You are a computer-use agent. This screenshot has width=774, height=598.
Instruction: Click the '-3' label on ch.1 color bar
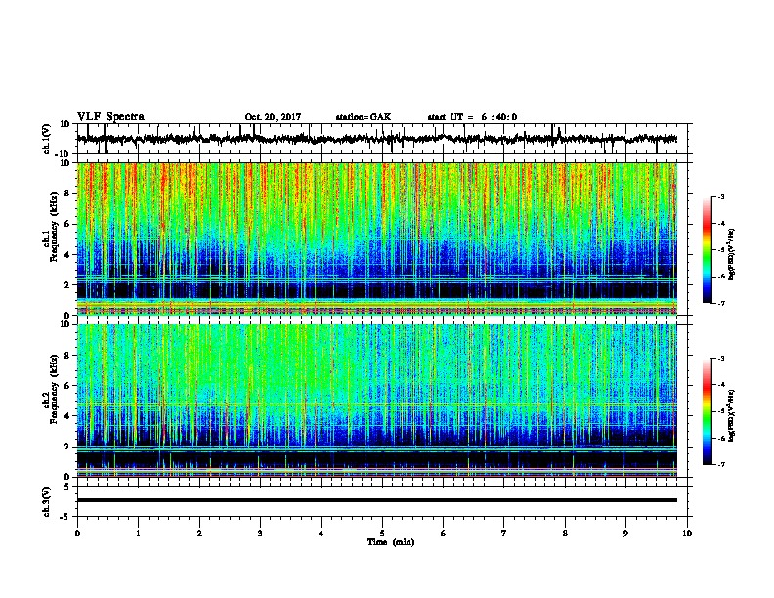point(721,196)
